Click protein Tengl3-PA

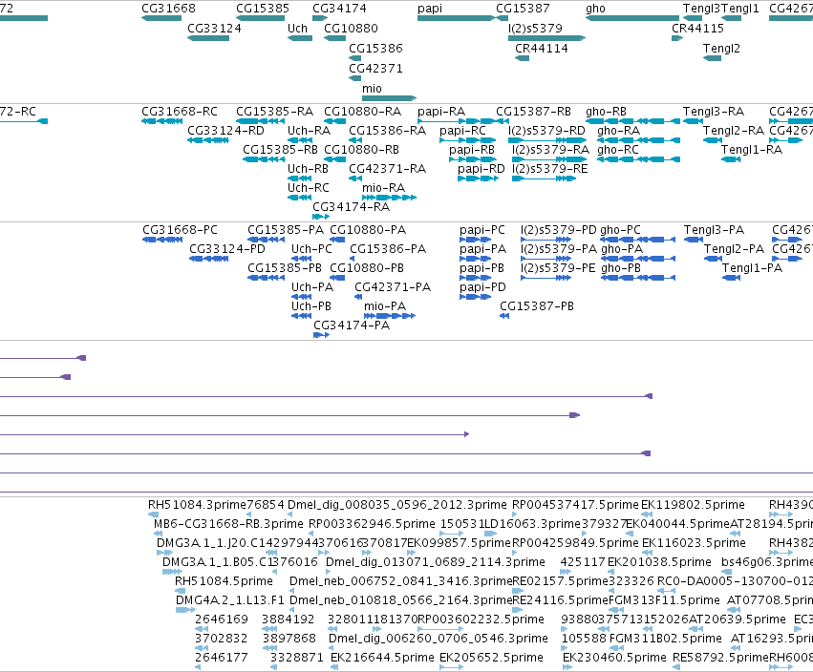714,230
